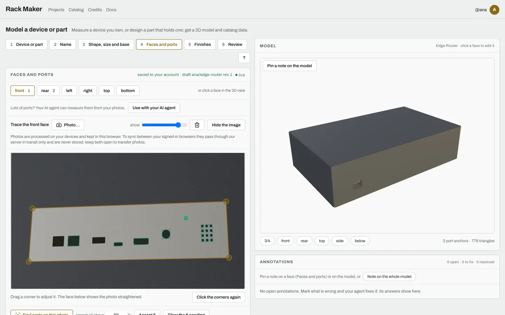The width and height of the screenshot is (505, 315).
Task: Click the 'draft ana/edge-router rev 1' status text
Action: pyautogui.click(x=207, y=75)
